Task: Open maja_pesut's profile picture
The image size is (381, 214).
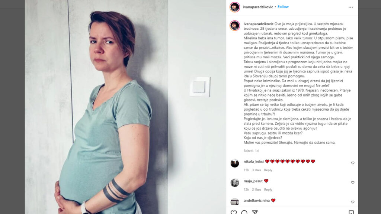Action: click(x=235, y=182)
